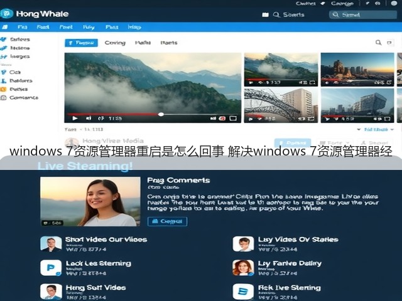402x301 pixels.
Task: Click the small icon right after 'Clodhet'
Action: point(323,3)
